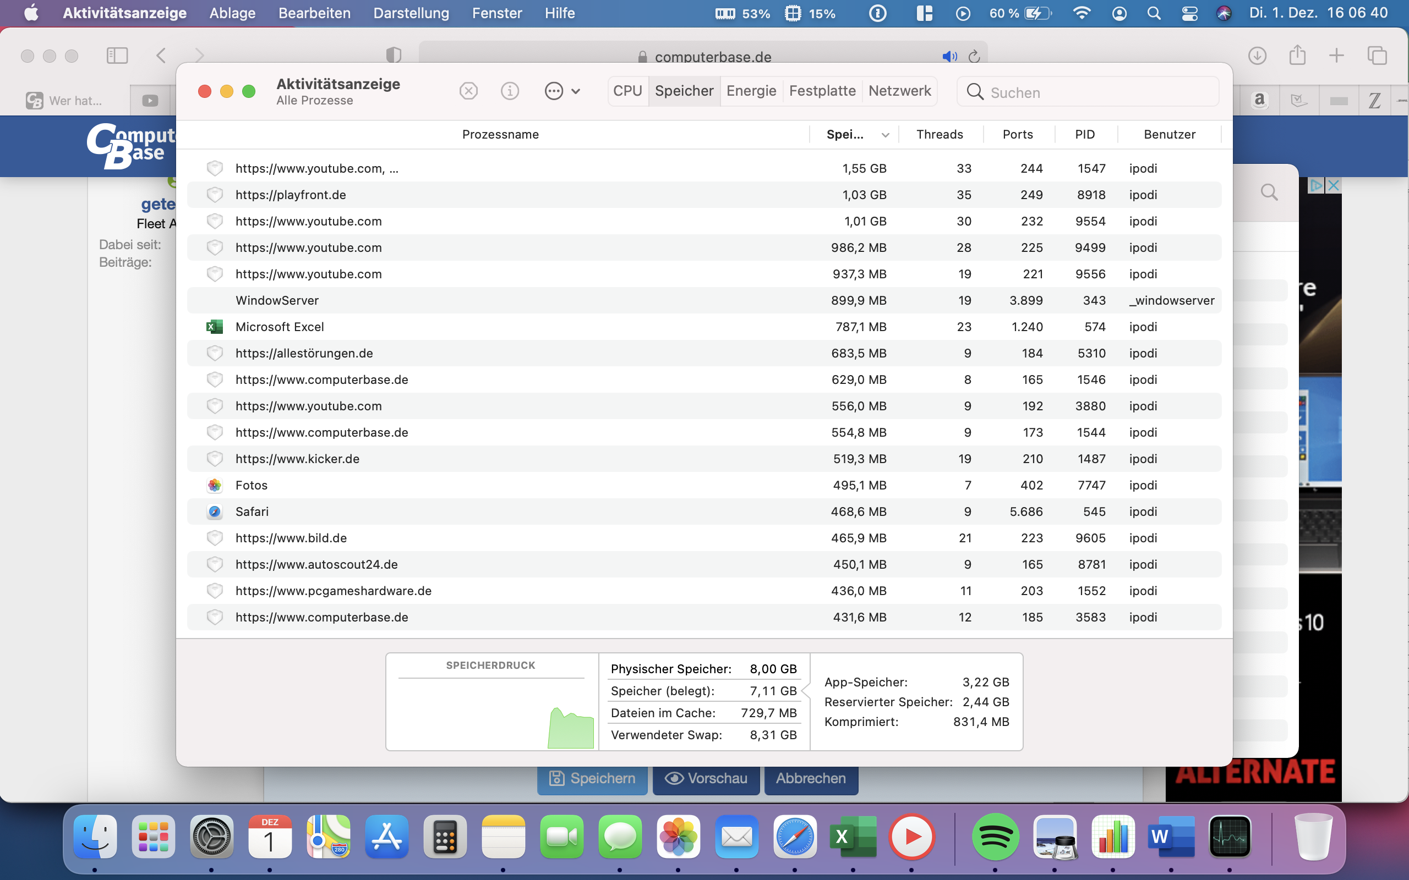Open Control Center in menu bar
Screen dimensions: 1409x880
[x=1189, y=13]
